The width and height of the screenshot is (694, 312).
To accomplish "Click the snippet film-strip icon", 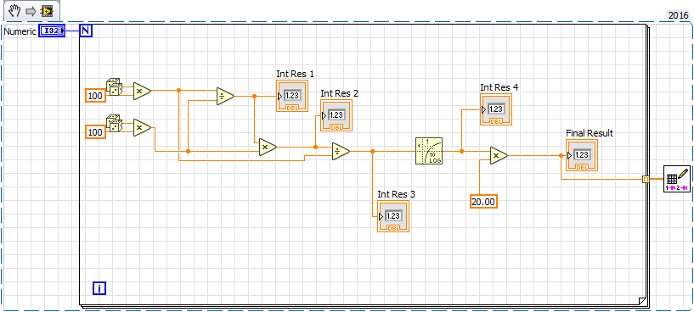I will (x=47, y=11).
